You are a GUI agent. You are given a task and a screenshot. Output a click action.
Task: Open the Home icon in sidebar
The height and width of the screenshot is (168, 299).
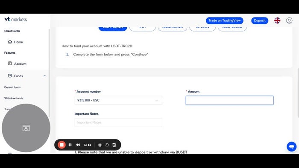click(x=10, y=42)
